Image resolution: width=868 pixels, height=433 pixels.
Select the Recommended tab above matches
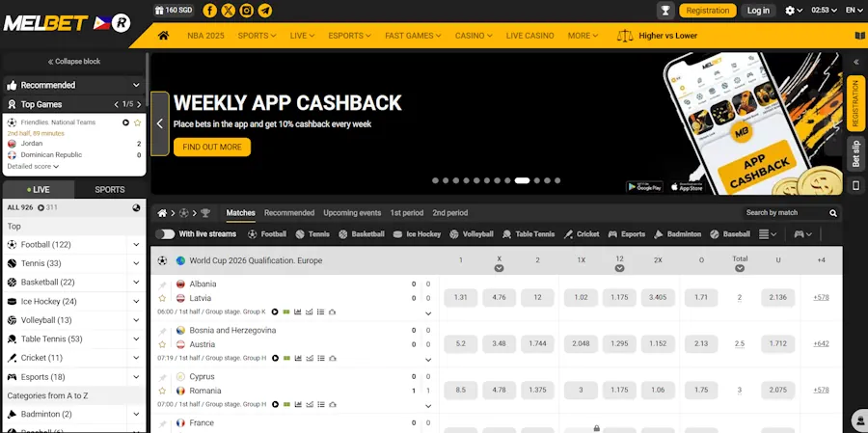(289, 213)
